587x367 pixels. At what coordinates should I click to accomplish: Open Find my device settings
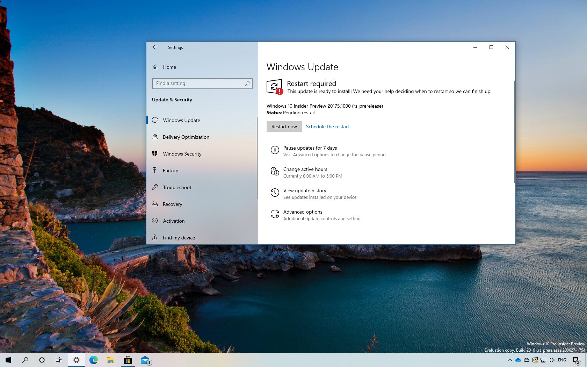(179, 237)
